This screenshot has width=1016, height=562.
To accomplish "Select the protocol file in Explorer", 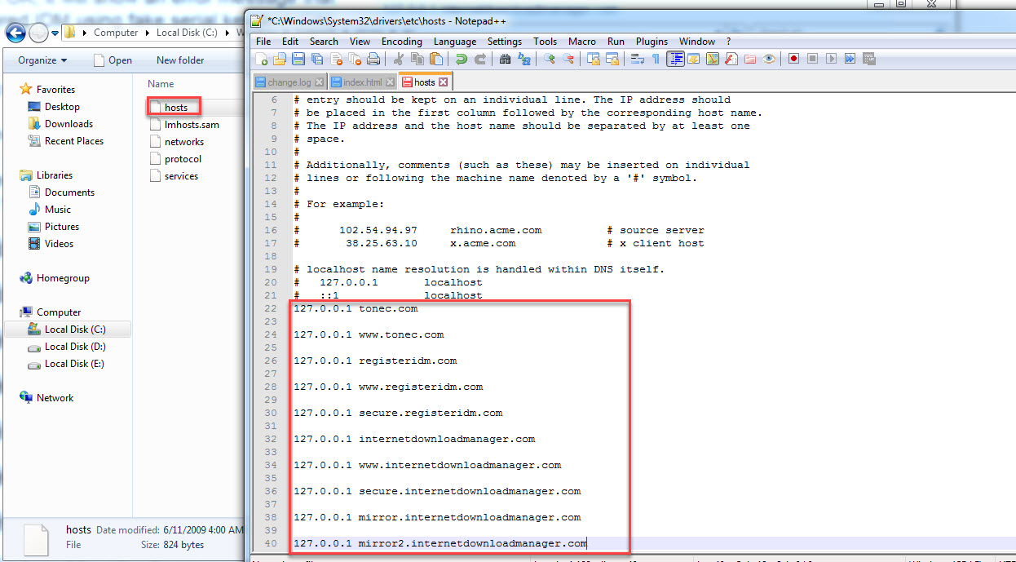I will coord(177,159).
